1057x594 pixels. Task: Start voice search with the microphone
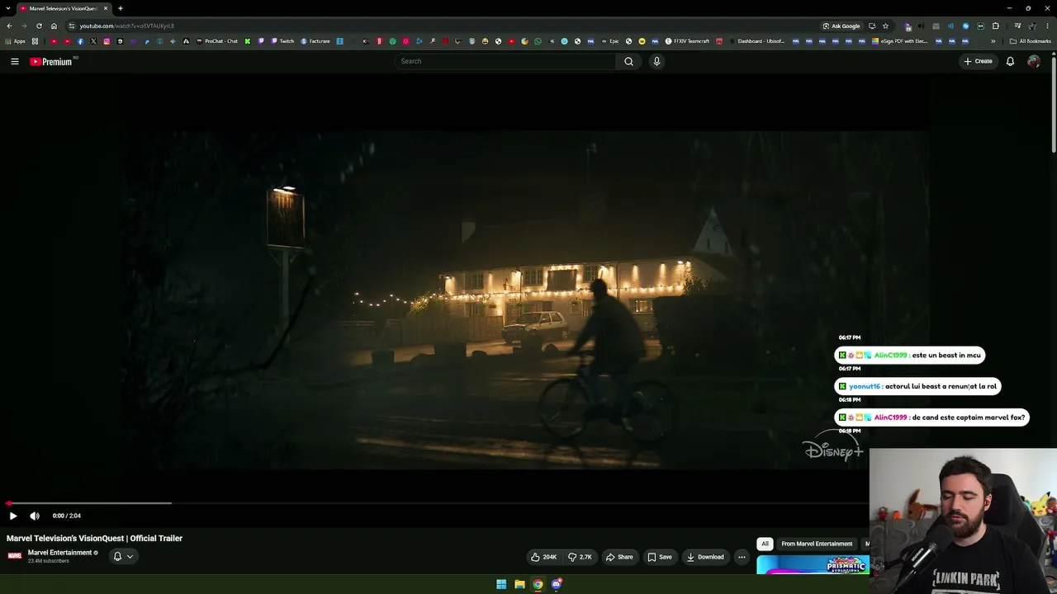point(656,61)
